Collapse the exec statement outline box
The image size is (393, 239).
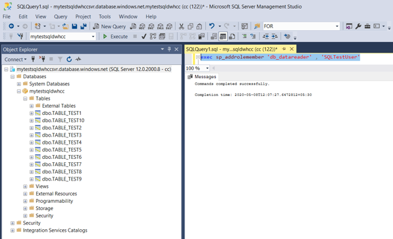pyautogui.click(x=197, y=57)
